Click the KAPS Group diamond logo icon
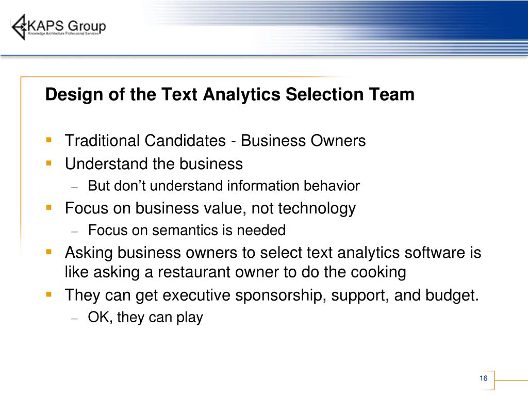 19,27
